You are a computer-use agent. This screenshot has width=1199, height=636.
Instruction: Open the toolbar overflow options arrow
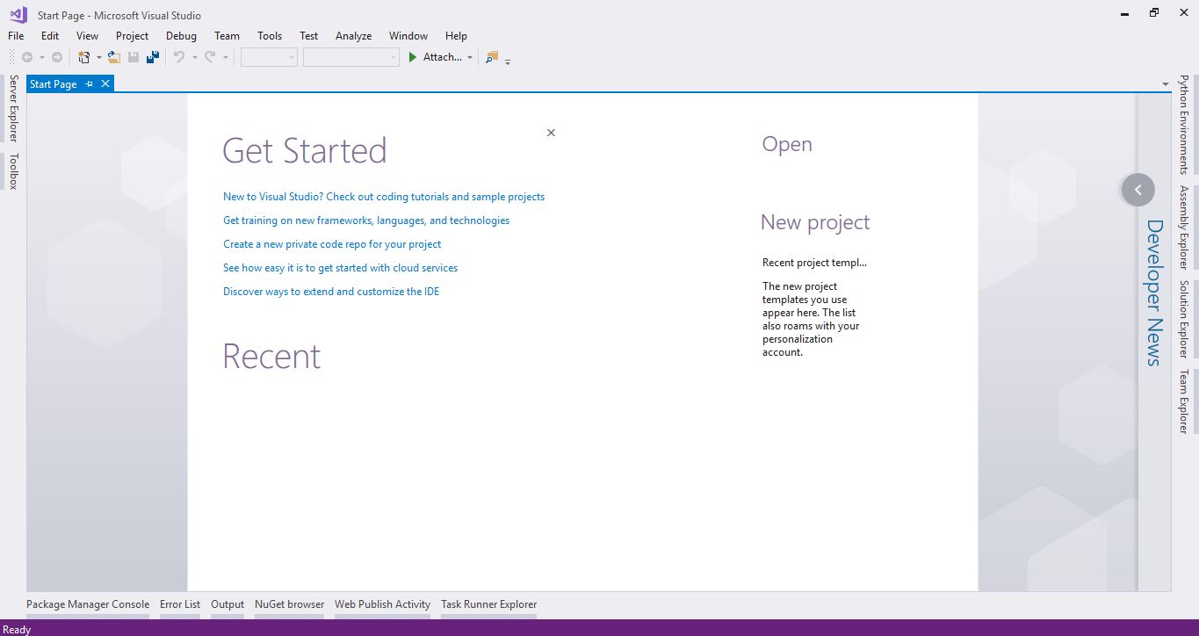(x=508, y=61)
